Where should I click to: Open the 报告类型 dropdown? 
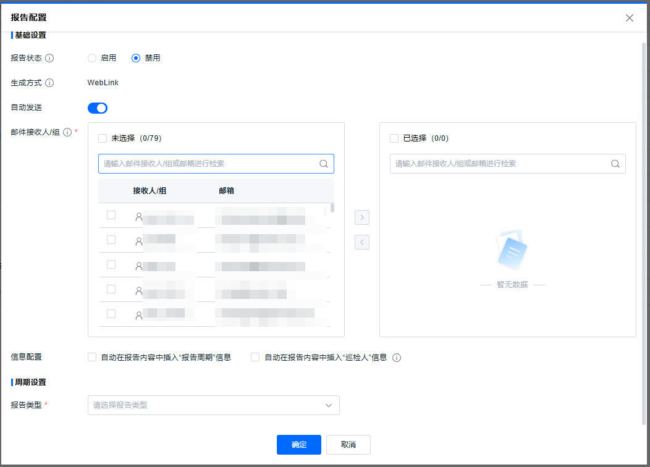pyautogui.click(x=214, y=405)
